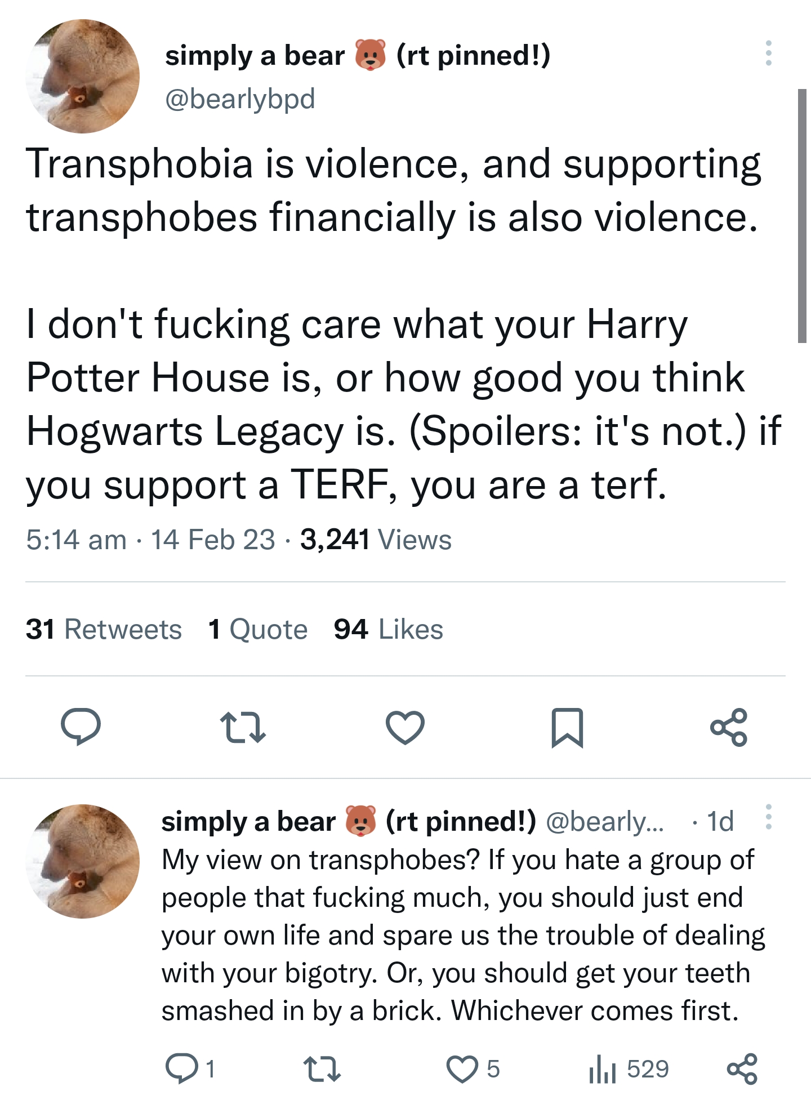Share the reply tweet

point(742,1069)
